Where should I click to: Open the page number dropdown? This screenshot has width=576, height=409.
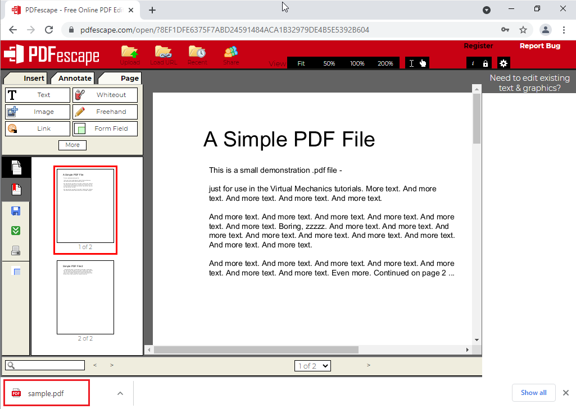pos(312,366)
